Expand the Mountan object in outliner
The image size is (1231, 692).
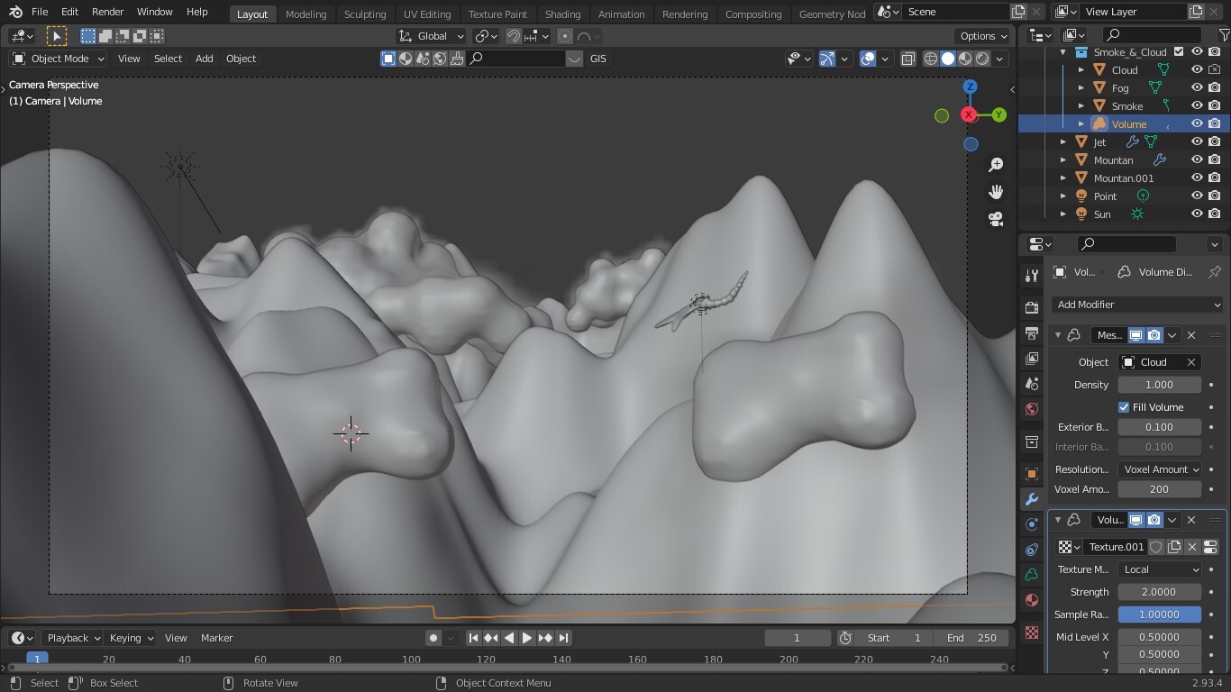(x=1063, y=160)
